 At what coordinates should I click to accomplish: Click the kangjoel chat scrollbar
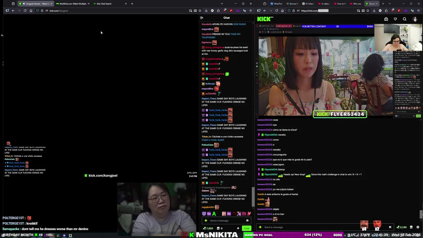[x=253, y=197]
